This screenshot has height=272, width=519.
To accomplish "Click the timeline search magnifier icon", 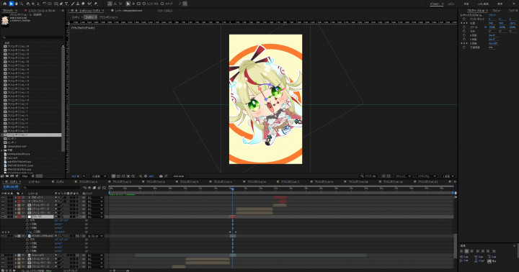I will [x=25, y=187].
